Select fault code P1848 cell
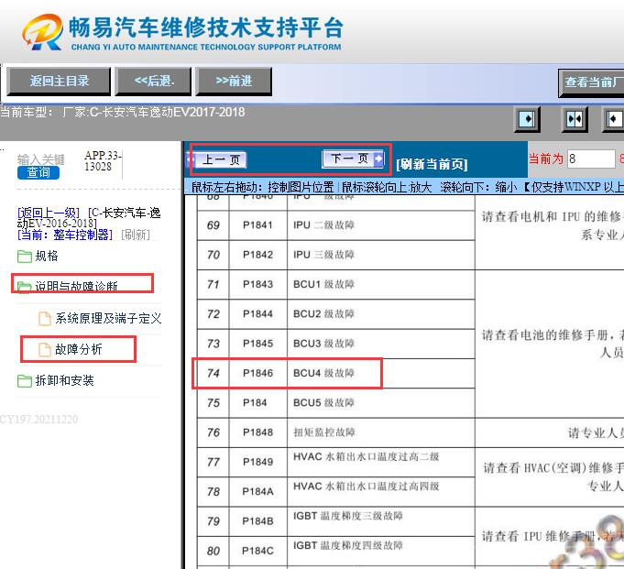The width and height of the screenshot is (624, 569). 257,432
